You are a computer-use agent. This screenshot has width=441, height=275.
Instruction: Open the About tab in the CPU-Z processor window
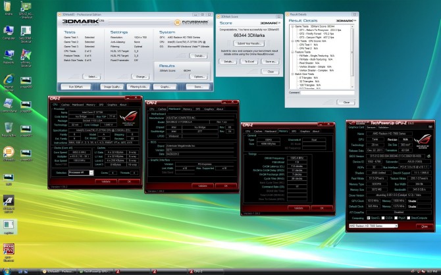click(x=123, y=104)
